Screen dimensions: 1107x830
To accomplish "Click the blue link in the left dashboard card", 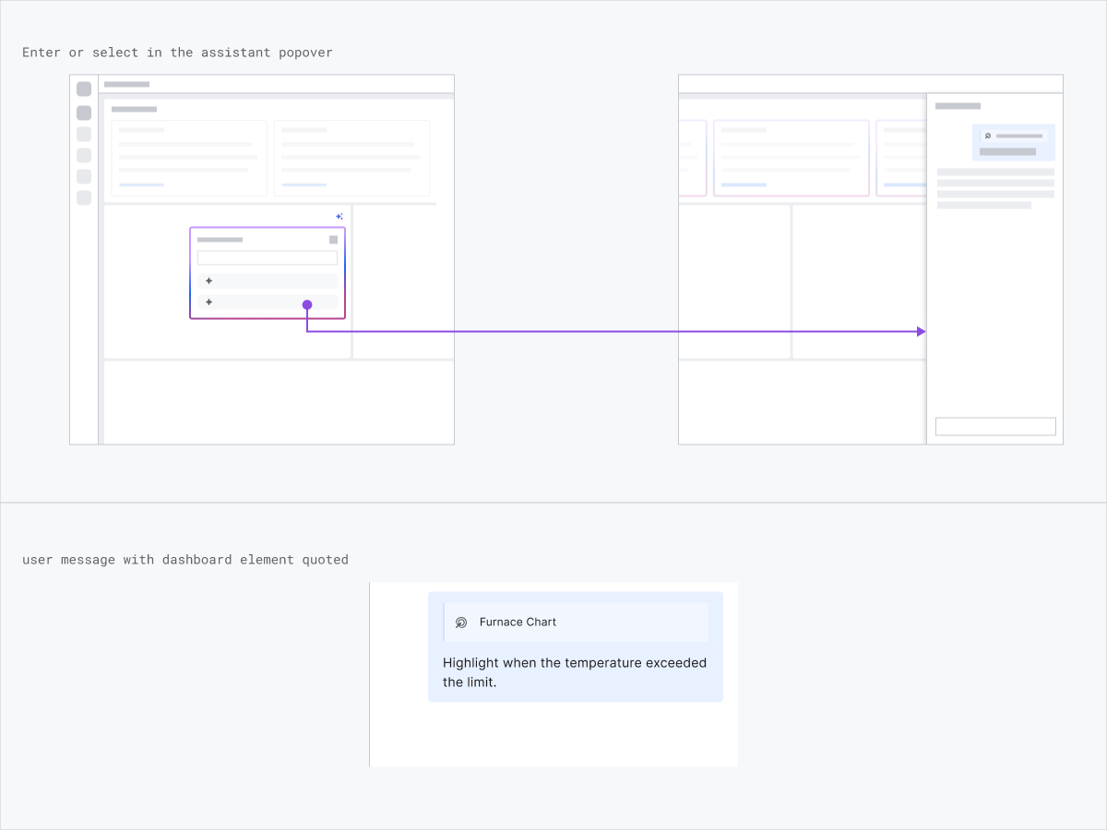I will pyautogui.click(x=141, y=184).
